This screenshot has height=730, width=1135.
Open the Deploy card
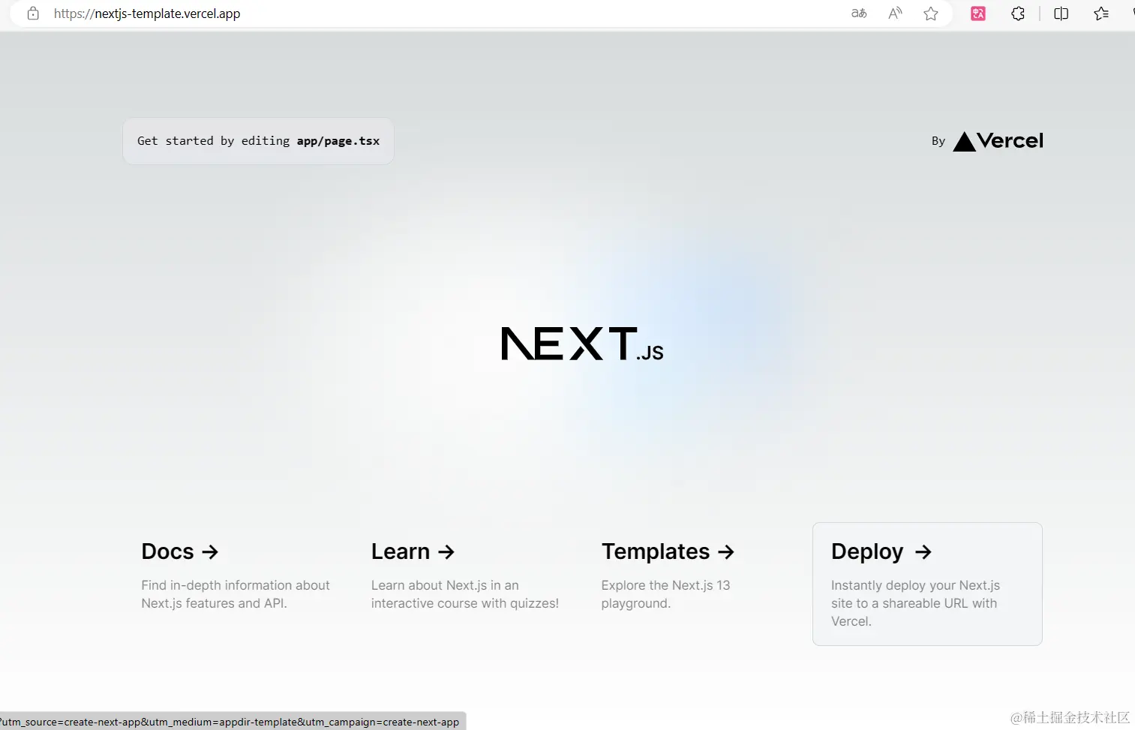[x=927, y=584]
